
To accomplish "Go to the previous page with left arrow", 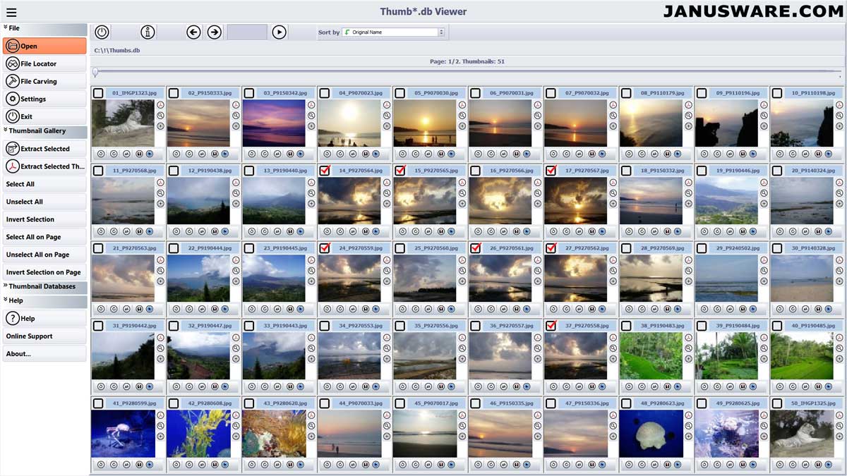I will pyautogui.click(x=193, y=32).
